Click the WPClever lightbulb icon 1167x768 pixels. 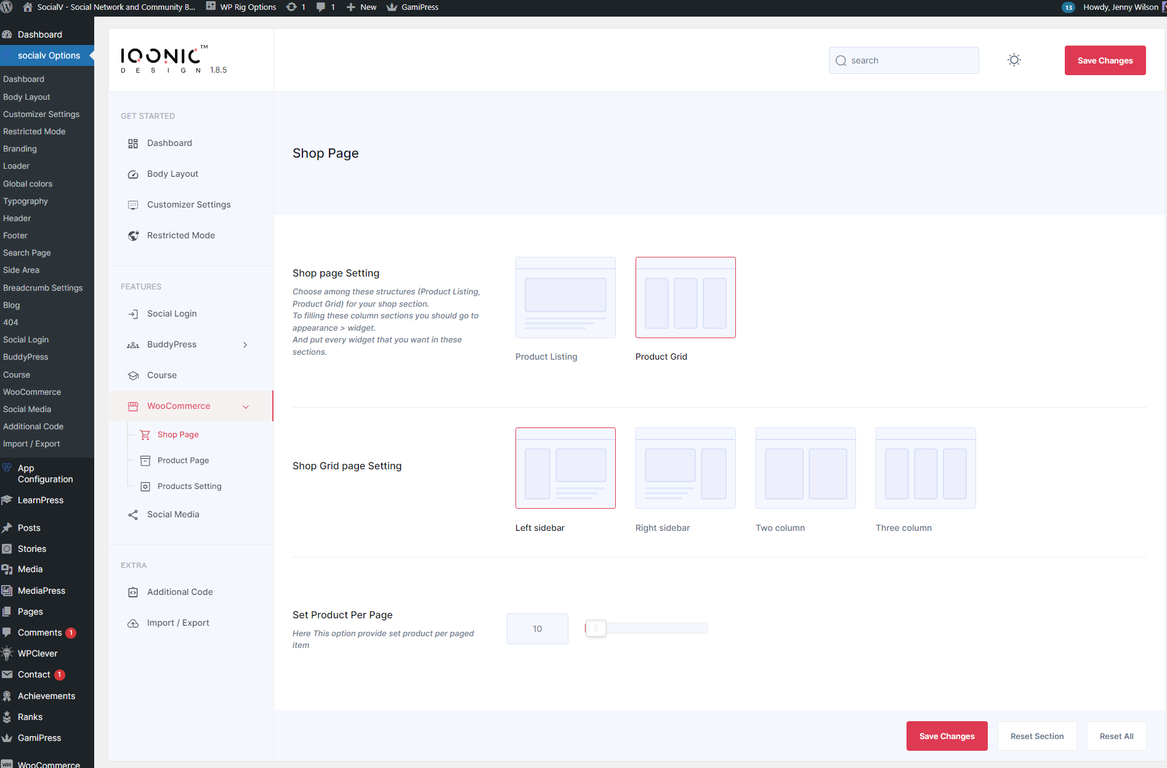[x=7, y=653]
